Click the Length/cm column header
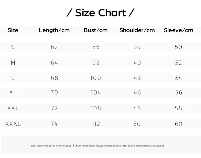This screenshot has height=158, width=201. (x=54, y=30)
